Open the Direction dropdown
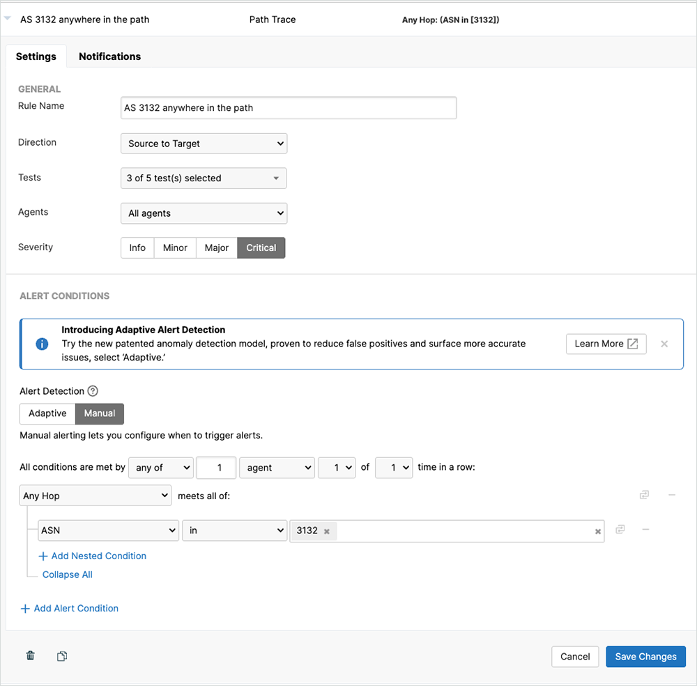This screenshot has width=697, height=686. pyautogui.click(x=204, y=144)
